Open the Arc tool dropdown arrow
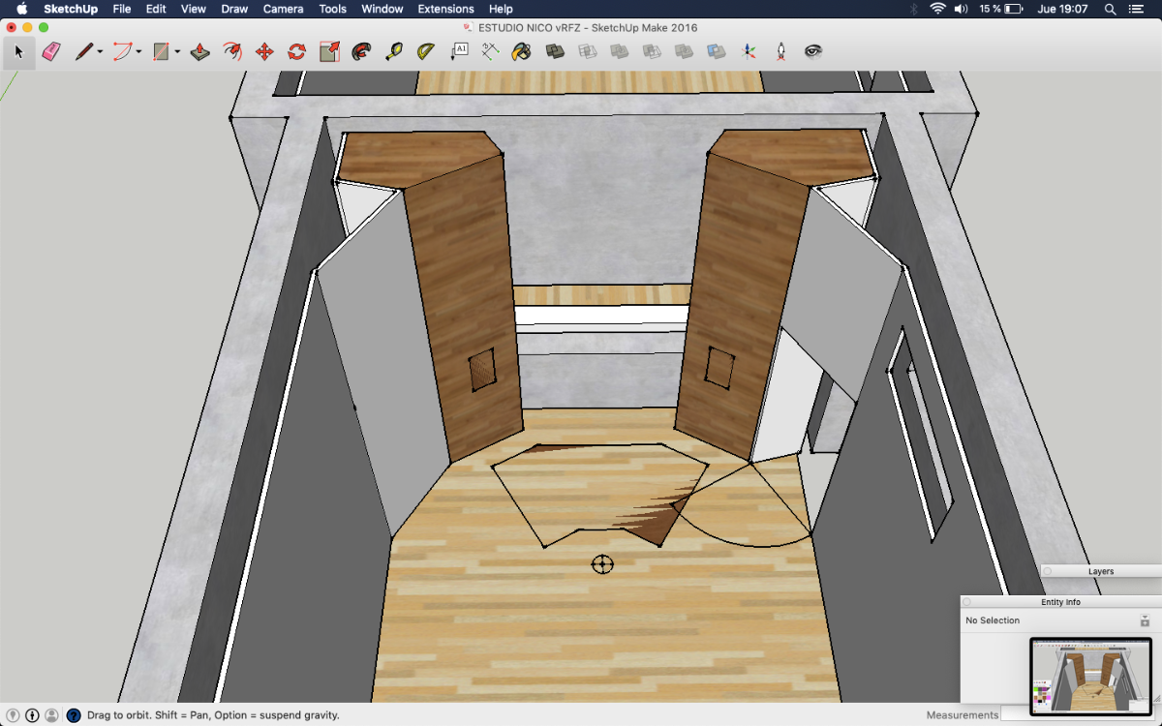The height and width of the screenshot is (726, 1162). tap(139, 52)
